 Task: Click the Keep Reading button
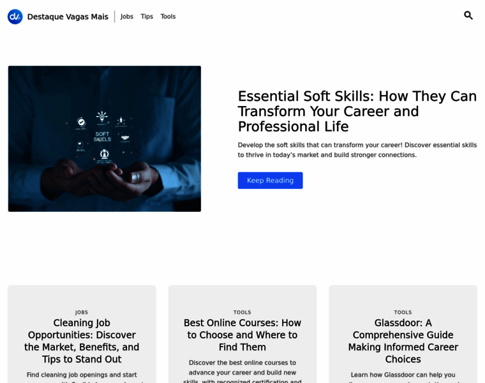point(271,181)
